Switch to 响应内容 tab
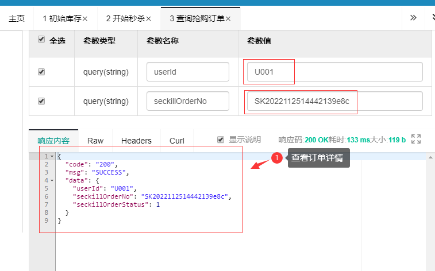The width and height of the screenshot is (435, 271). pos(53,141)
